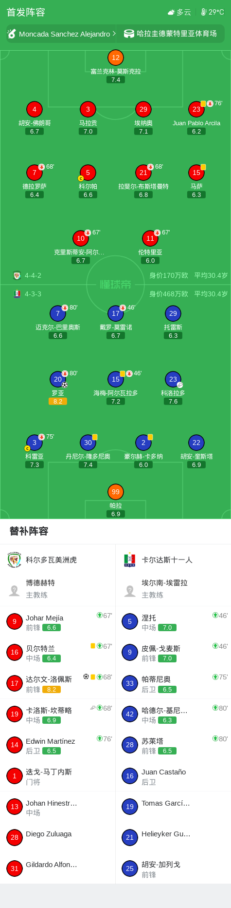231x908 pixels.
Task: Click the 8.2 rating badge under 罗亚
Action: pyautogui.click(x=58, y=401)
